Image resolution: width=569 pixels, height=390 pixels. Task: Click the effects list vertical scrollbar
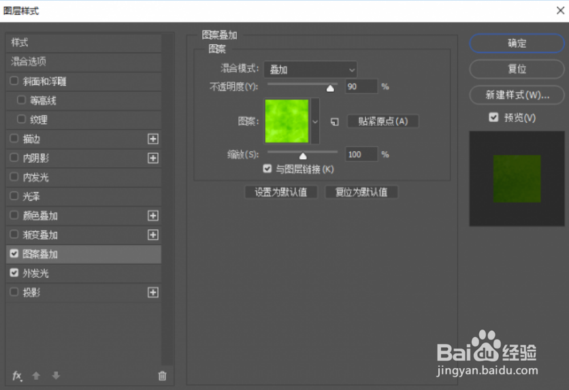pos(167,199)
